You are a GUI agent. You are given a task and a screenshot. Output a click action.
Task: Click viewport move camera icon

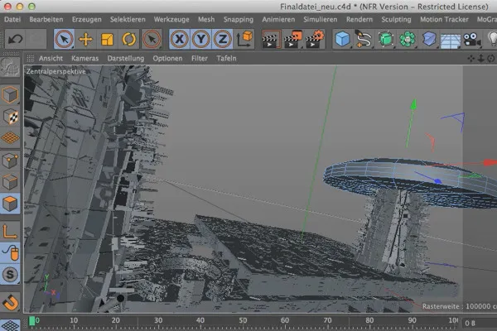471,58
